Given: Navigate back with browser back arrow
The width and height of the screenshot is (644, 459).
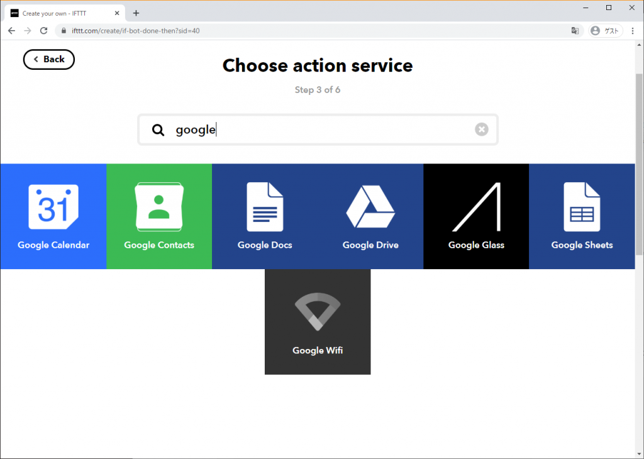Looking at the screenshot, I should point(11,31).
